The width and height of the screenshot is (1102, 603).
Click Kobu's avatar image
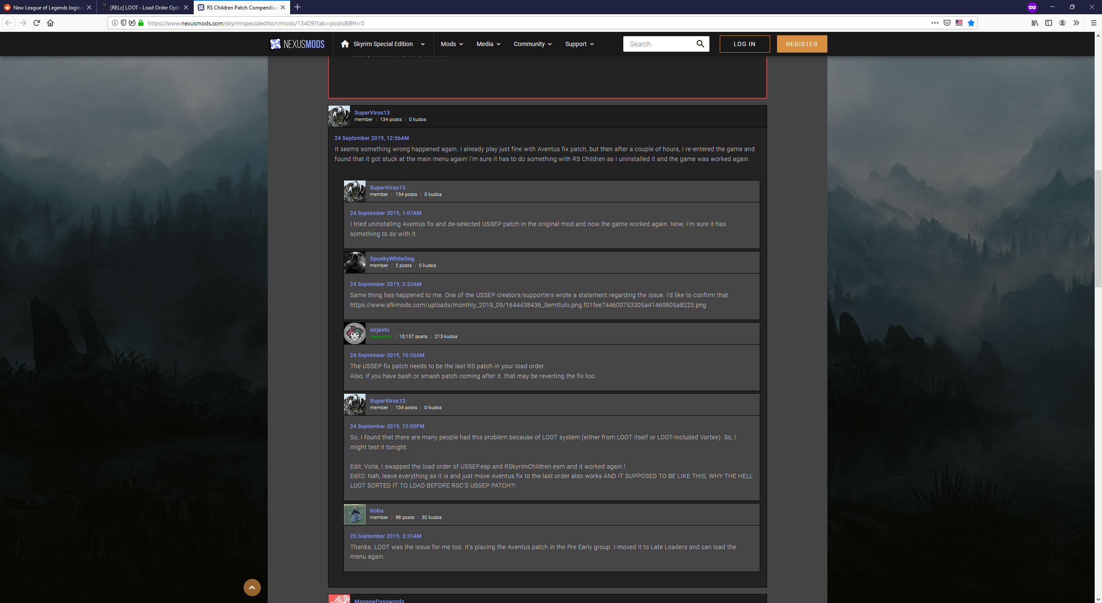coord(355,514)
